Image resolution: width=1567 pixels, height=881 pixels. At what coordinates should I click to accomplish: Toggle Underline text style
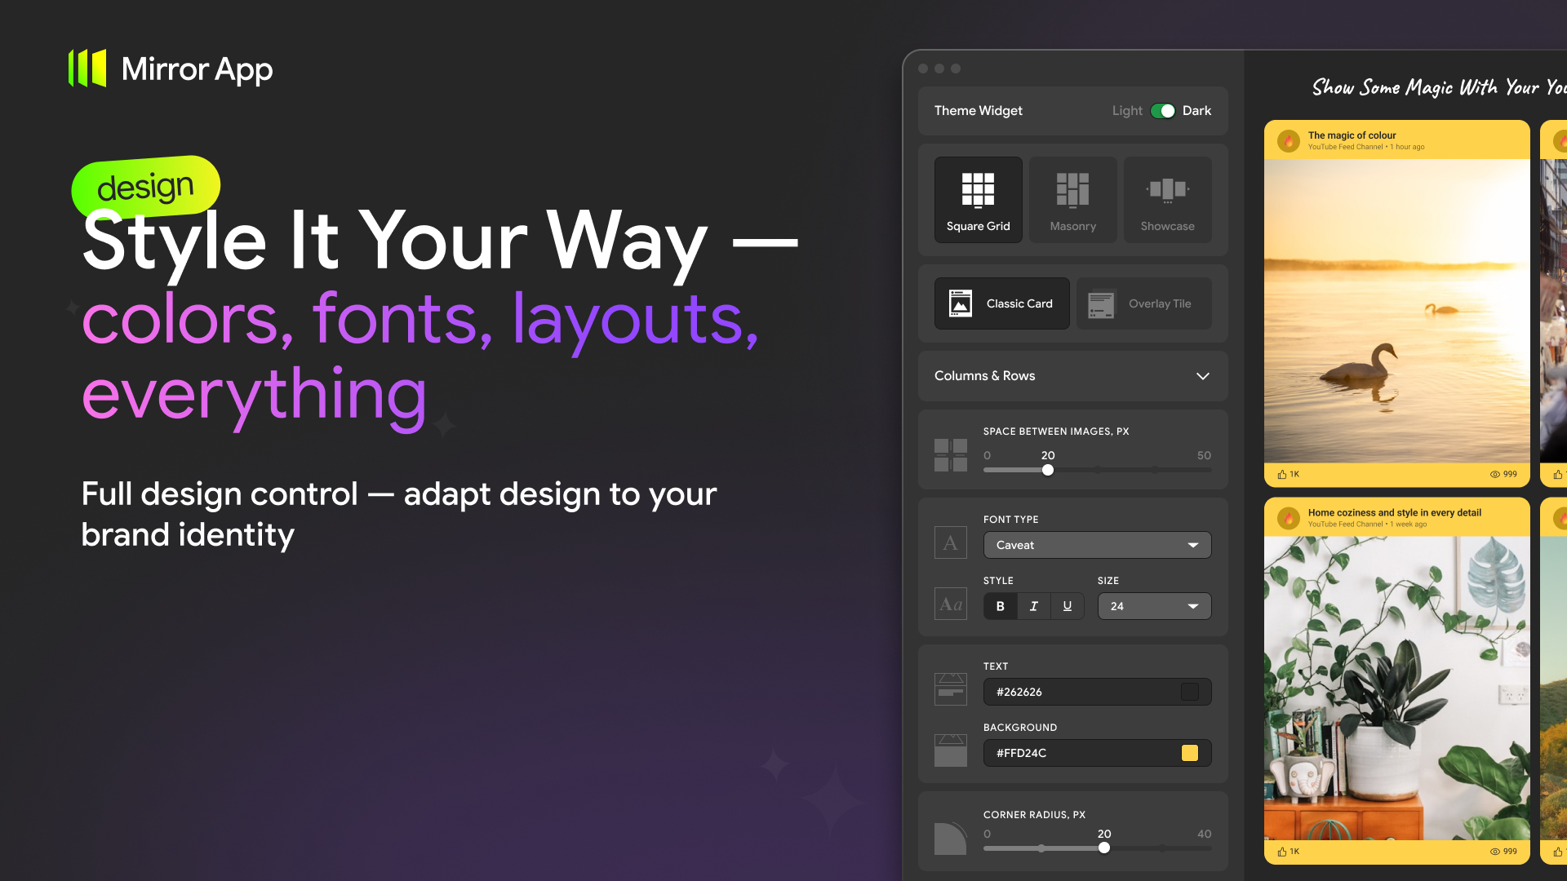[1067, 606]
